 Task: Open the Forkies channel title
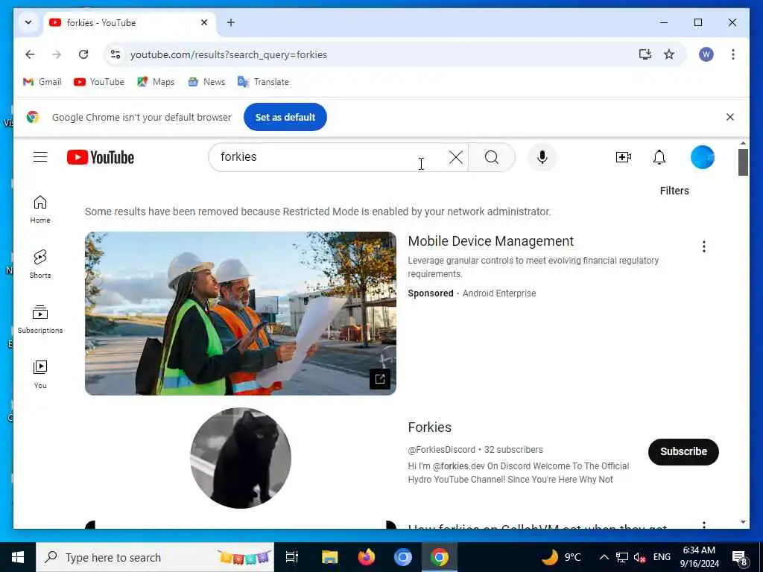430,427
